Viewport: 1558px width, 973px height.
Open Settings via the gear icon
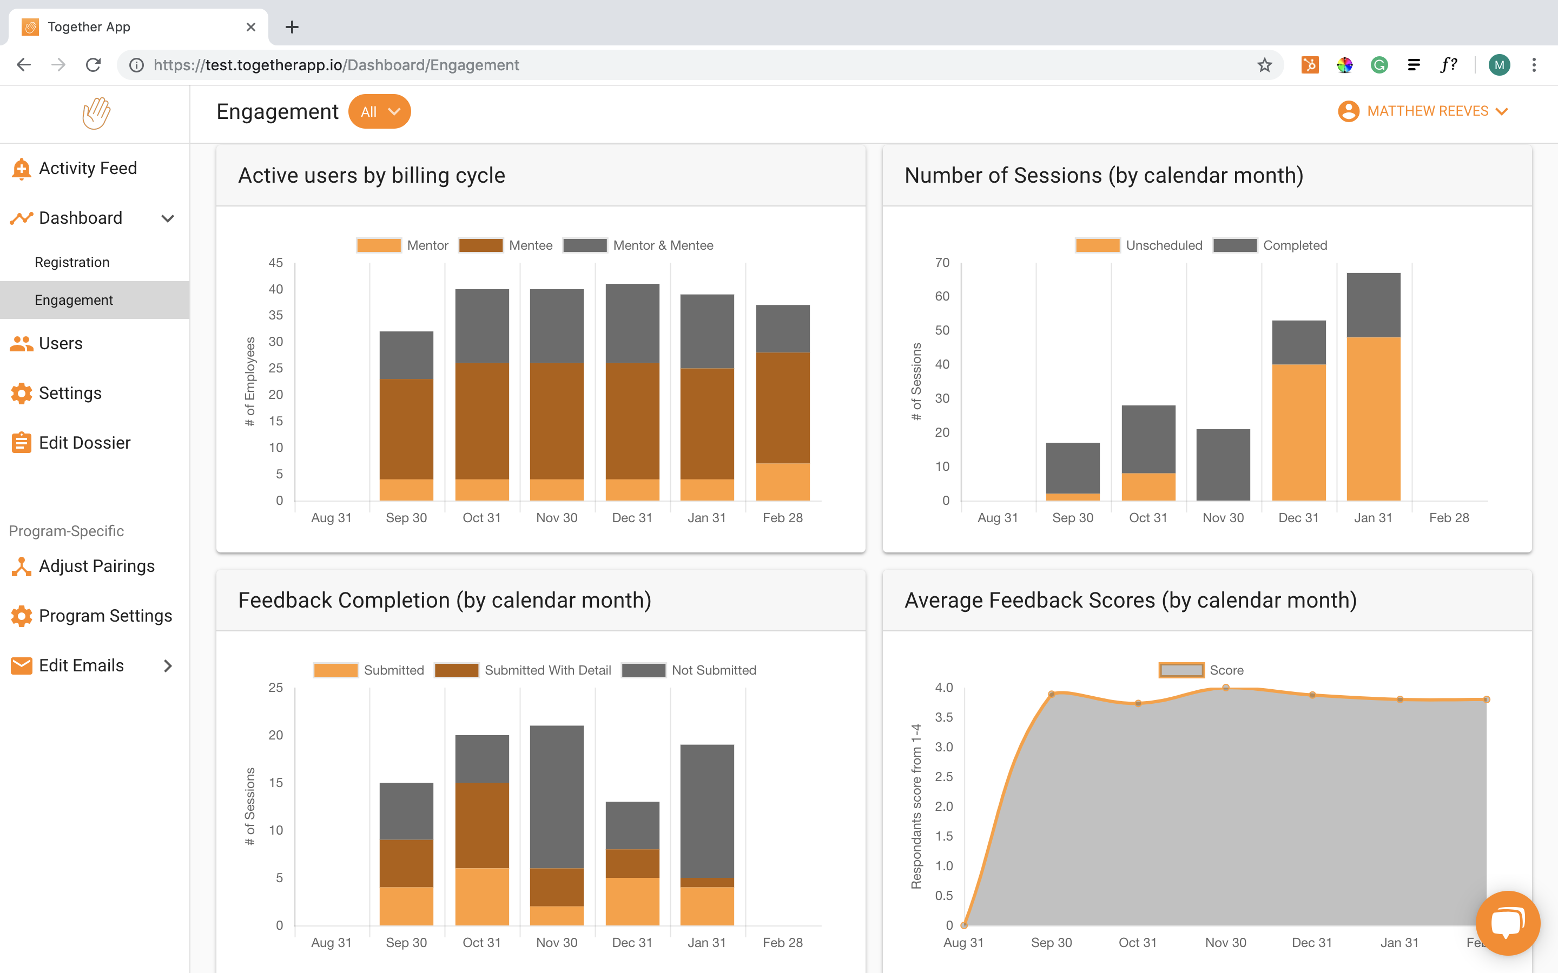[x=21, y=393]
